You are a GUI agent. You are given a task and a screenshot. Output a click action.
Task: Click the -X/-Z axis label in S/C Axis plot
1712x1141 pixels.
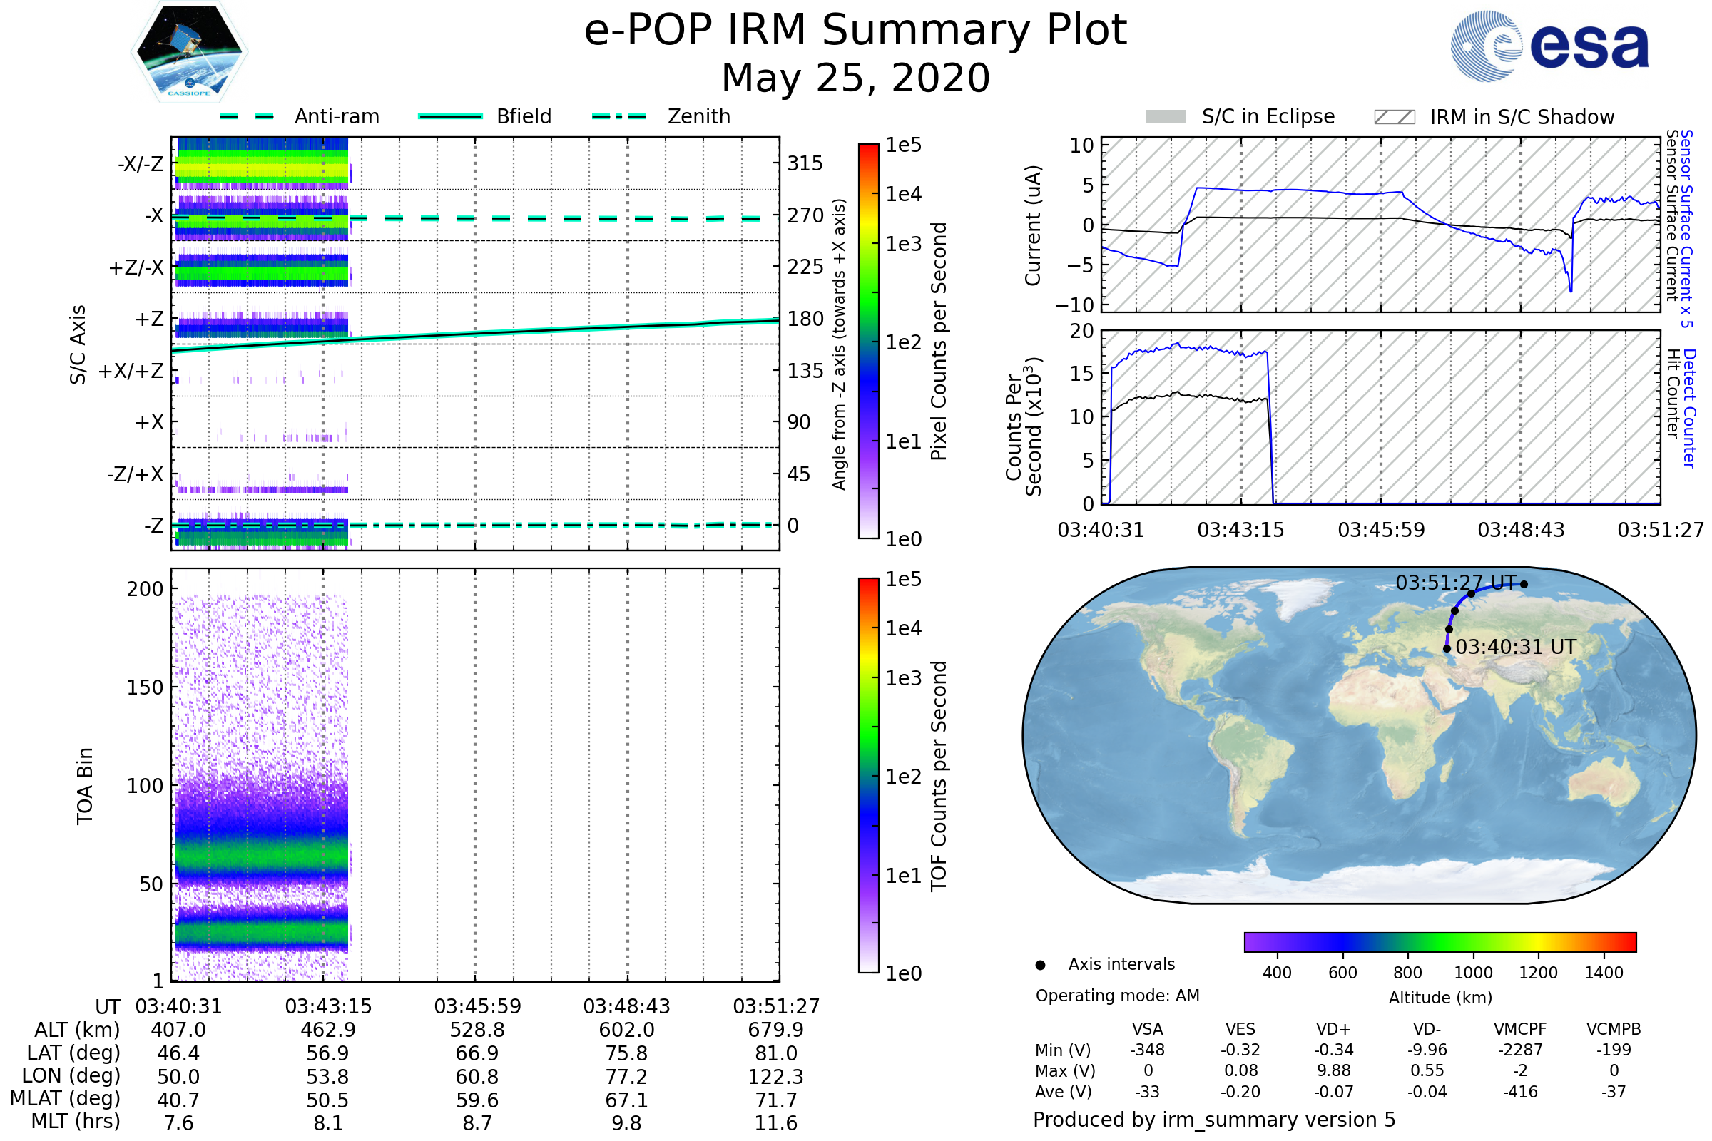pos(141,164)
